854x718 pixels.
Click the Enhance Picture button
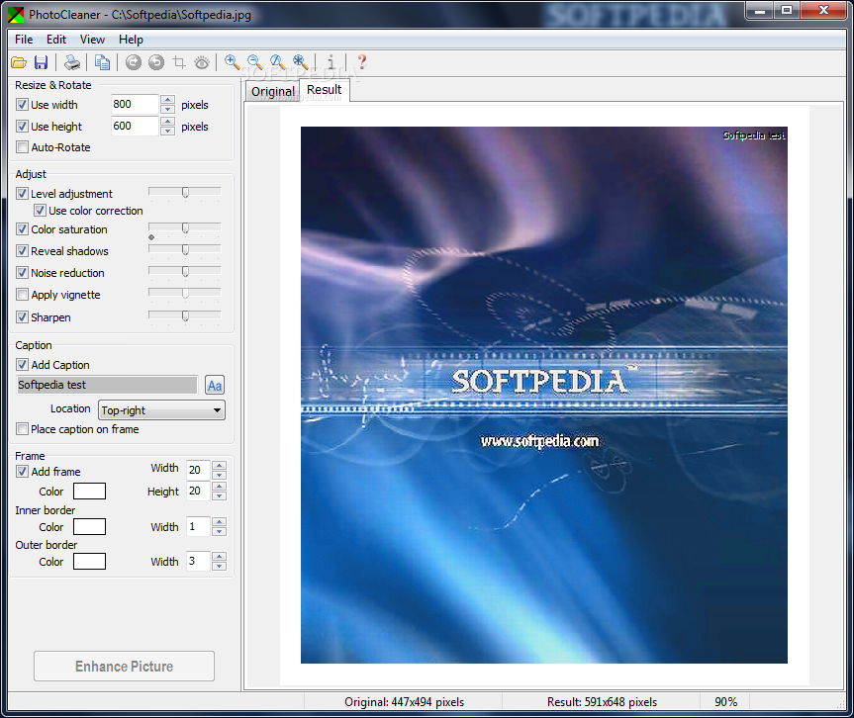[124, 667]
